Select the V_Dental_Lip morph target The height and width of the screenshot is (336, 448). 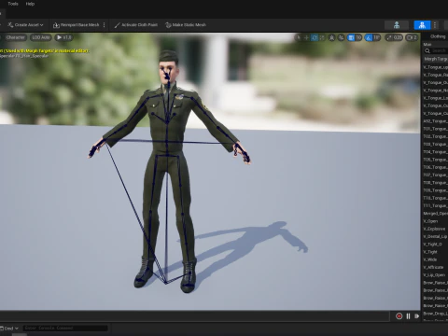[x=435, y=236]
